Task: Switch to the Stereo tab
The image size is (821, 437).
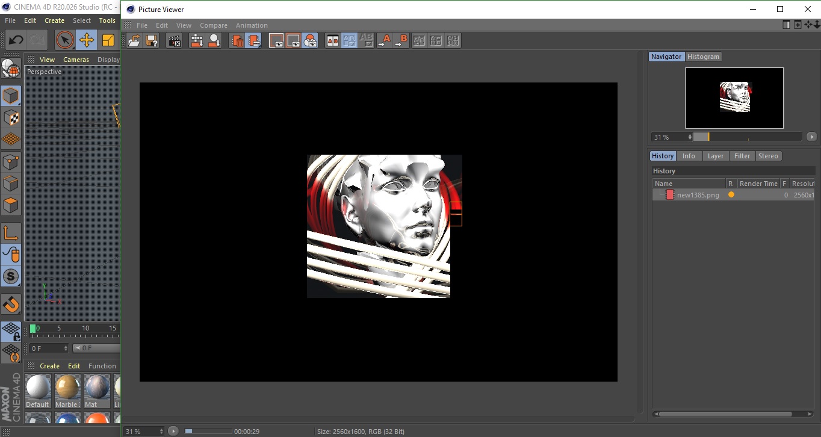Action: (768, 156)
